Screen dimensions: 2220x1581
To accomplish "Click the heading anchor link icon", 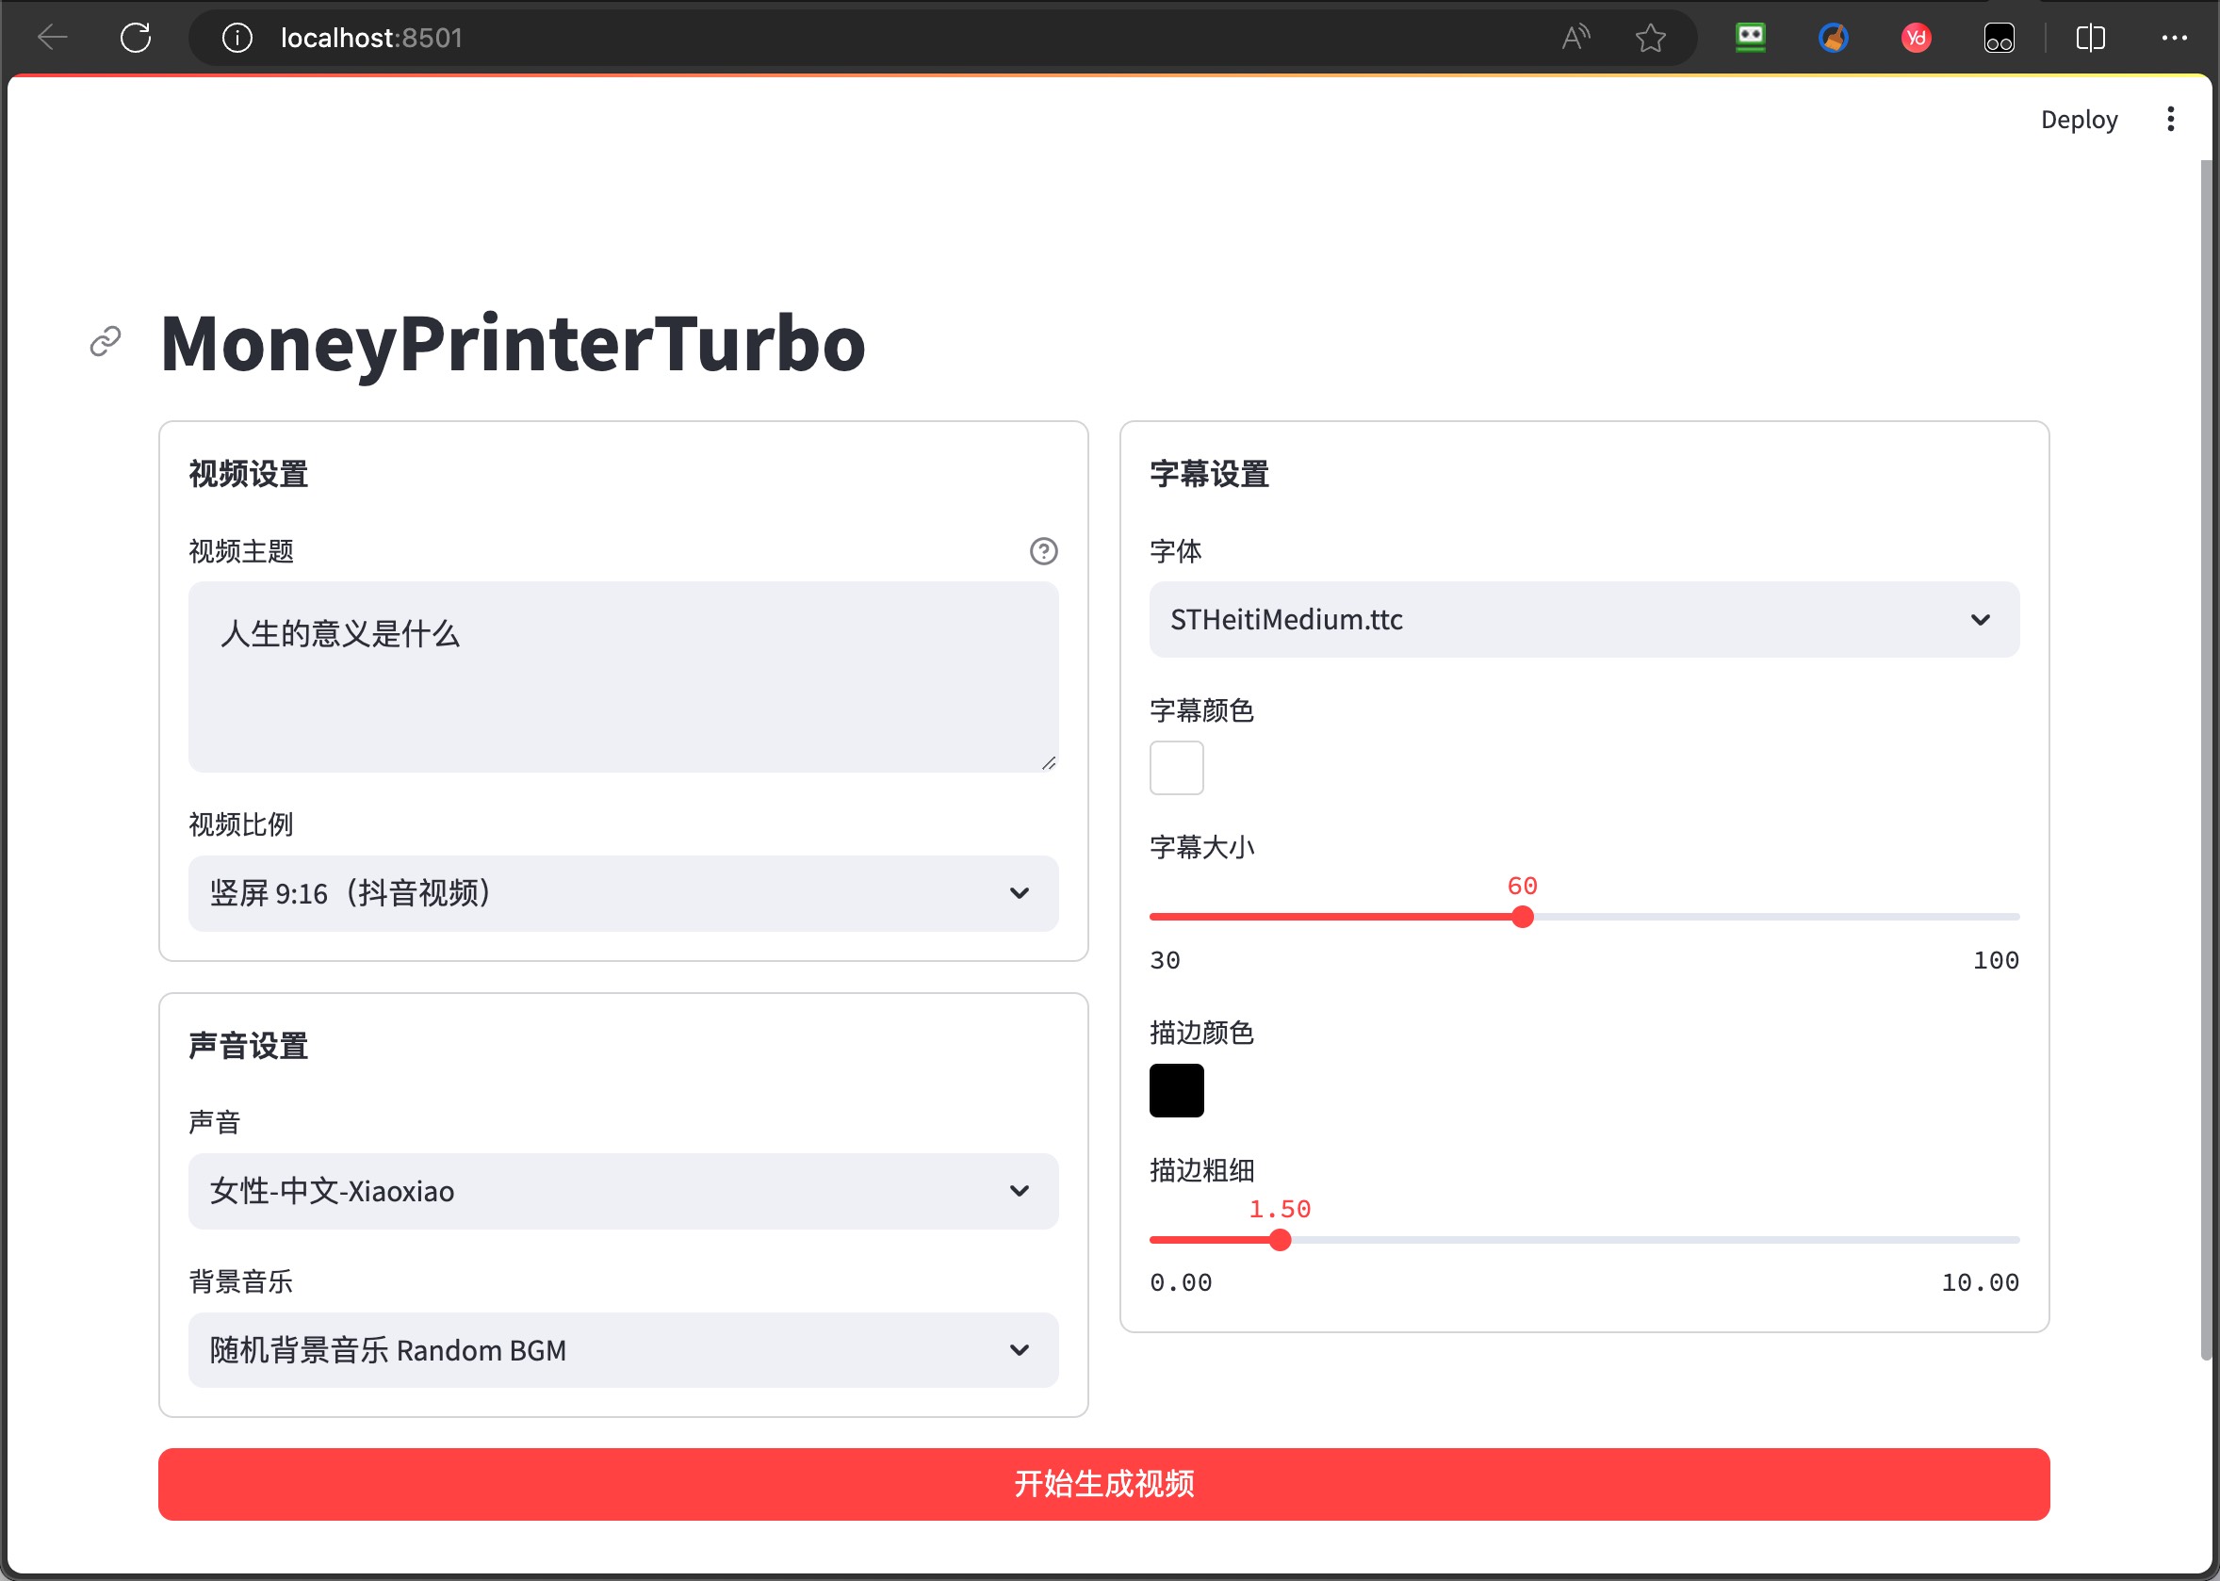I will tap(106, 342).
